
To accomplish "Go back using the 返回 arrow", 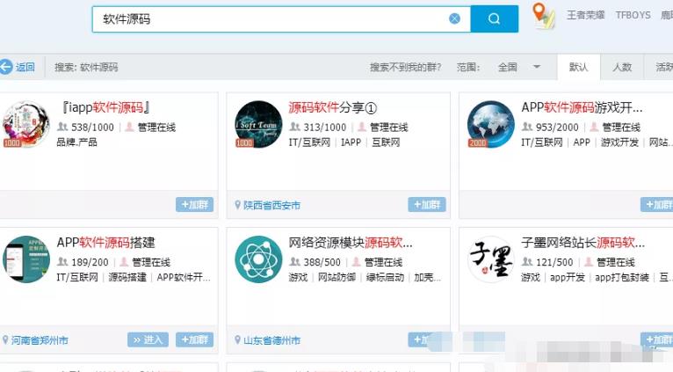I will tap(18, 67).
